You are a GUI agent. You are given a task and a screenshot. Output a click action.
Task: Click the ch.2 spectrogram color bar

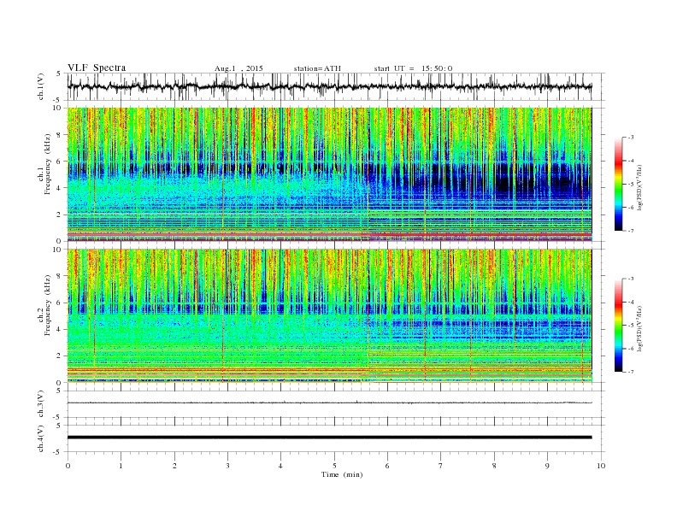click(x=619, y=325)
